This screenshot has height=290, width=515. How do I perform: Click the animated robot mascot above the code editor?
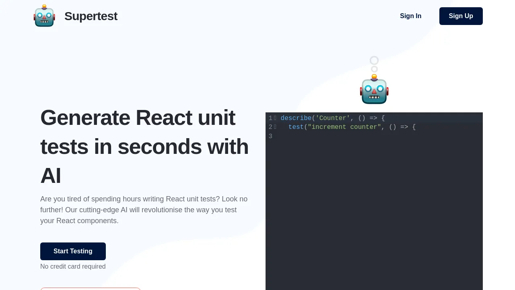pos(374,89)
